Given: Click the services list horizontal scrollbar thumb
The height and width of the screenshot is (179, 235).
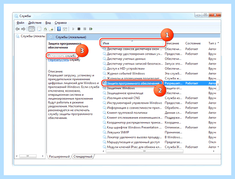Looking at the screenshot, I should coord(144,151).
